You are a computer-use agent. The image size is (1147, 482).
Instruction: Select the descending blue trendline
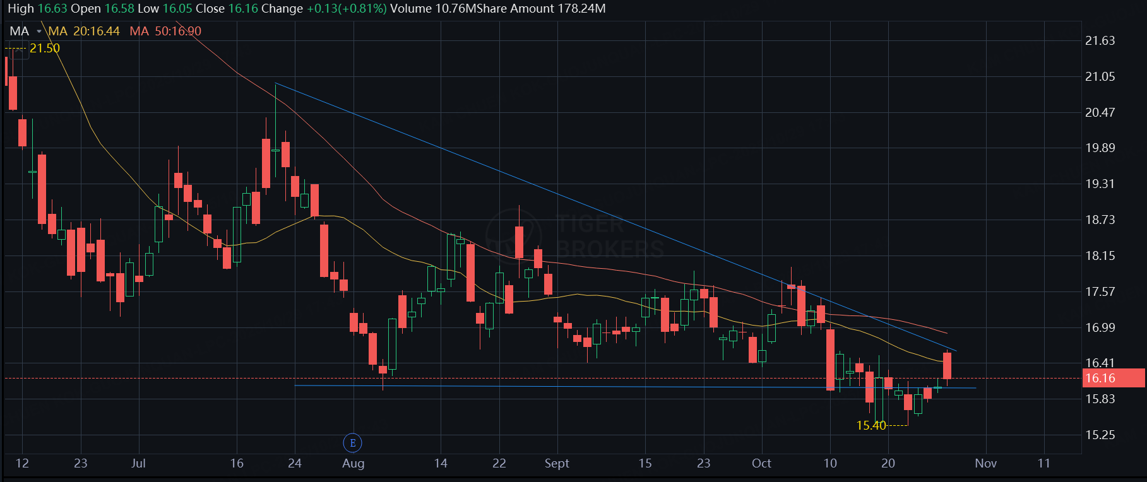coord(615,216)
